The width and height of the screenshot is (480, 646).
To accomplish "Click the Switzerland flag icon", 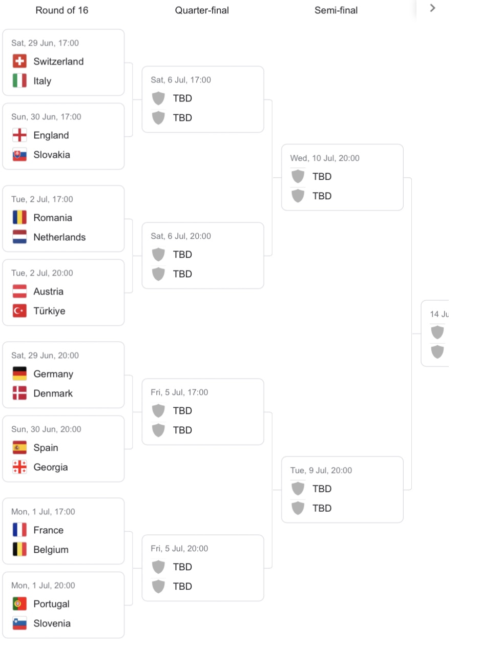I will pyautogui.click(x=19, y=61).
